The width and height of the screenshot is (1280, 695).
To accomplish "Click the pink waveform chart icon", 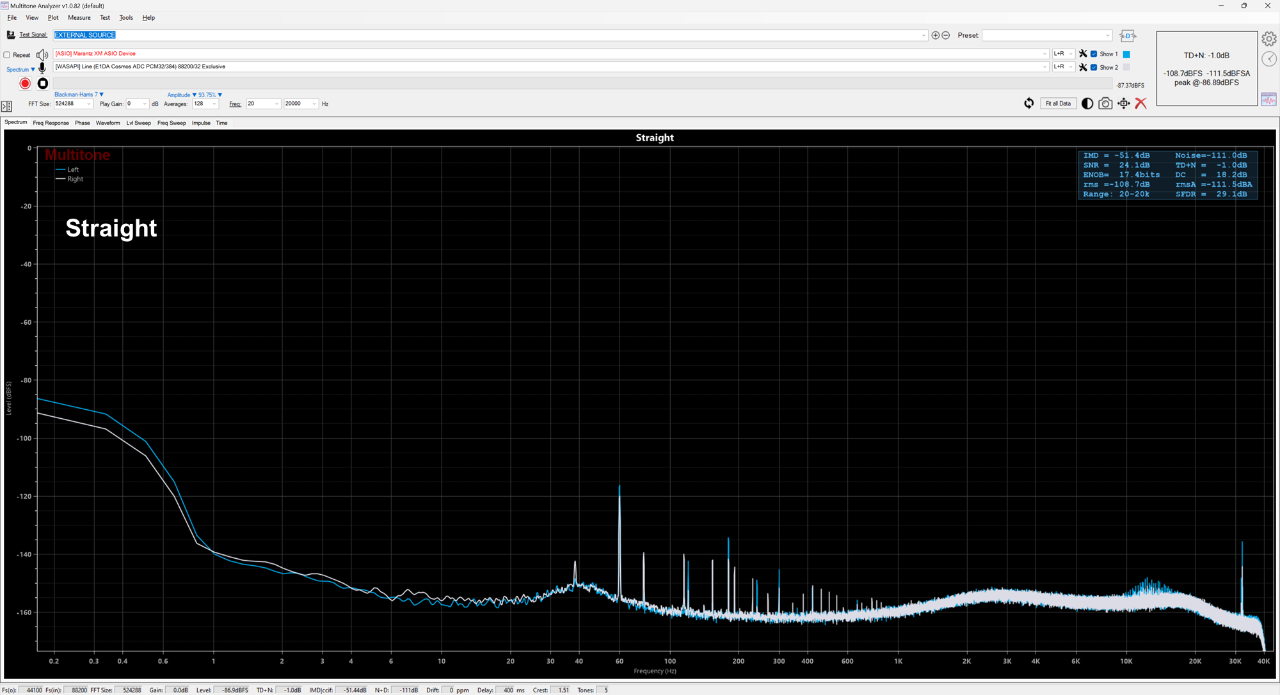I will click(1268, 99).
